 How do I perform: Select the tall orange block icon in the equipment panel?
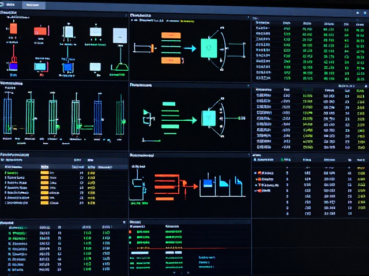(x=13, y=28)
